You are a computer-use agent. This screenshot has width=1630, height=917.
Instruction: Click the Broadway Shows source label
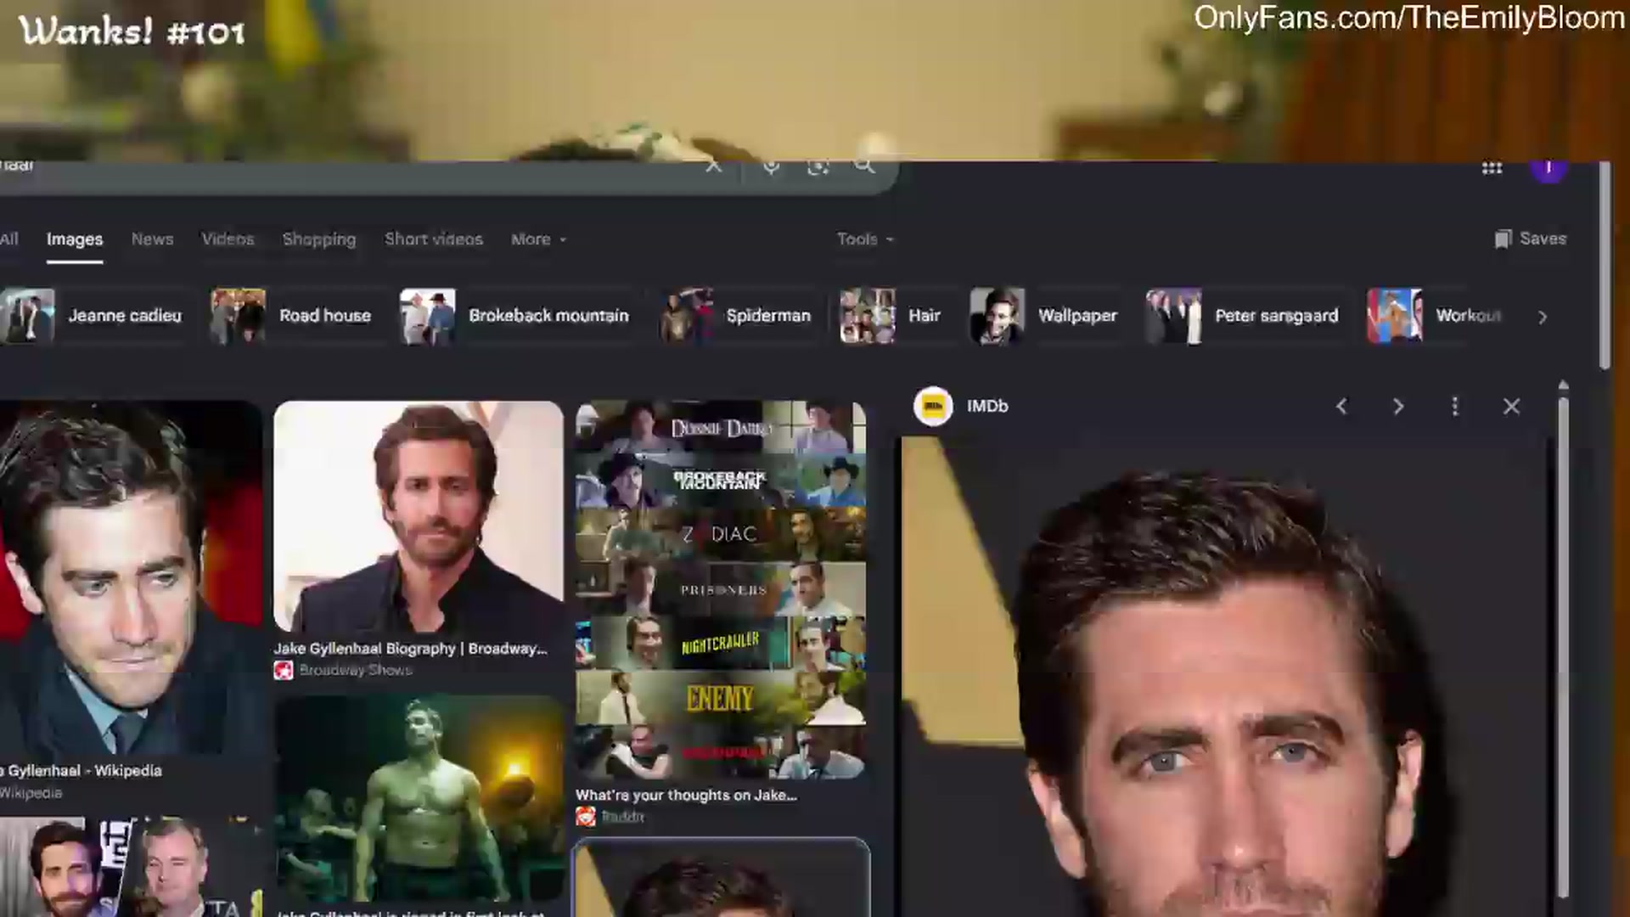coord(355,670)
